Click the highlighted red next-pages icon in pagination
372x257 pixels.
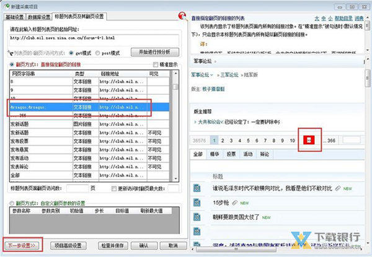pos(309,140)
